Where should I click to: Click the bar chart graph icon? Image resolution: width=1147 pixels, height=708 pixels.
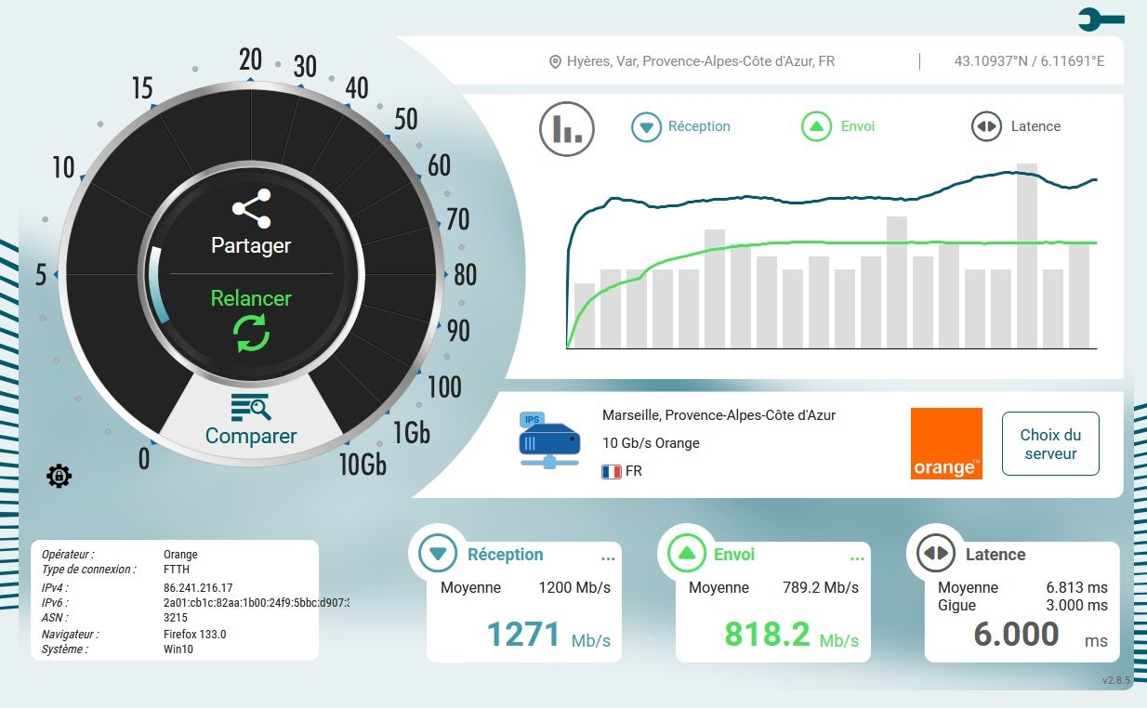pyautogui.click(x=567, y=128)
